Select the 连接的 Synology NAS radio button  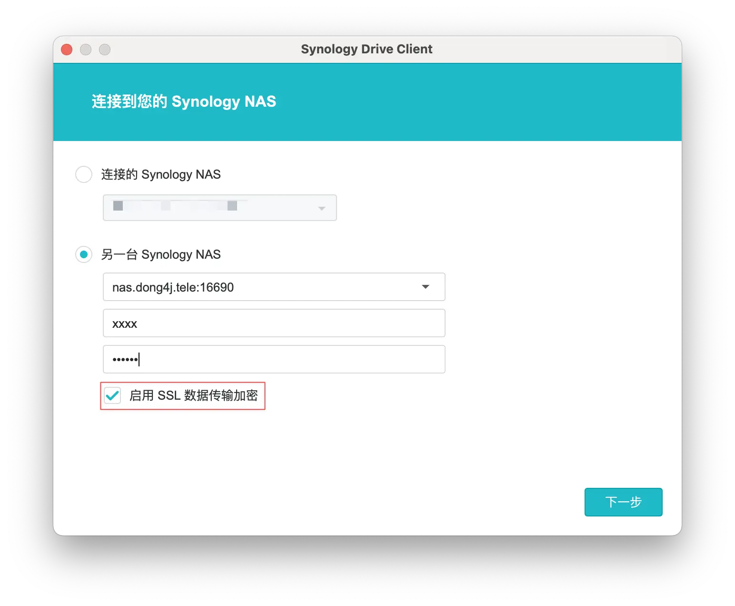84,174
